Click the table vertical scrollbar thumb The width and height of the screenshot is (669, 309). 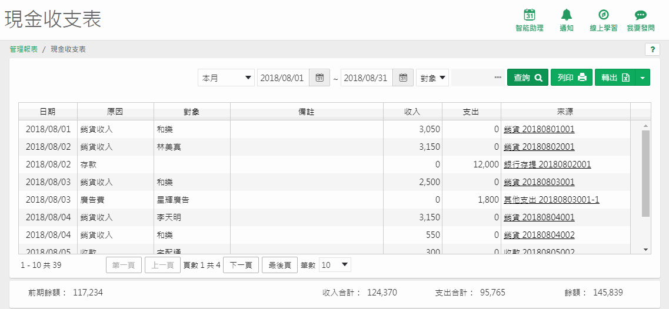click(x=645, y=174)
